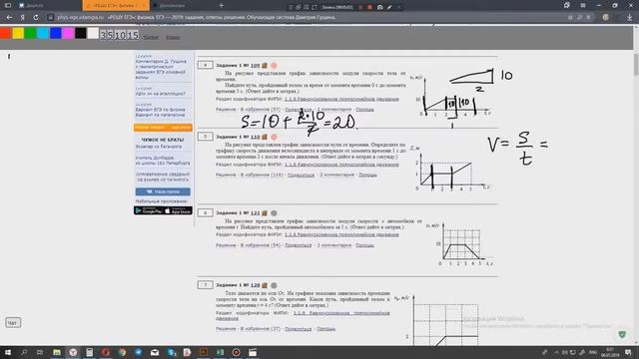This screenshot has width=639, height=359.
Task: Click the red stop recording button
Action: tap(369, 7)
